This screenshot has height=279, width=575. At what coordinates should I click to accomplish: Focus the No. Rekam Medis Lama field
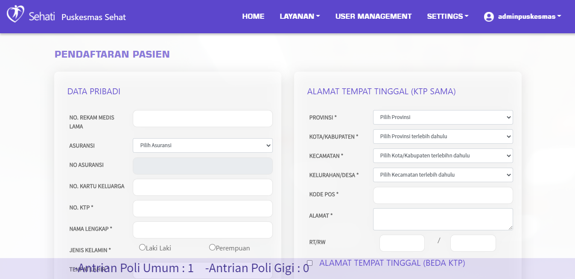point(202,119)
